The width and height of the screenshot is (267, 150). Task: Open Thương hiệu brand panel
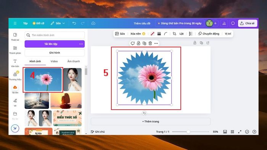15,76
